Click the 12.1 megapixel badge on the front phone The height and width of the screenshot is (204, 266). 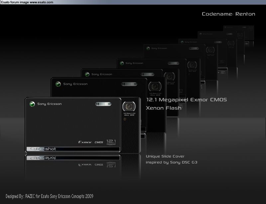(111, 142)
